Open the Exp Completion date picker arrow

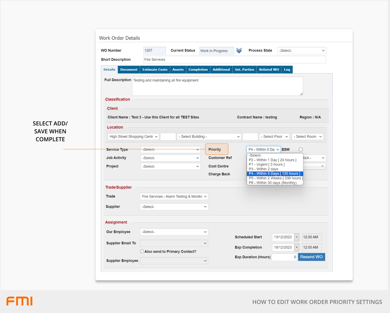pyautogui.click(x=296, y=247)
